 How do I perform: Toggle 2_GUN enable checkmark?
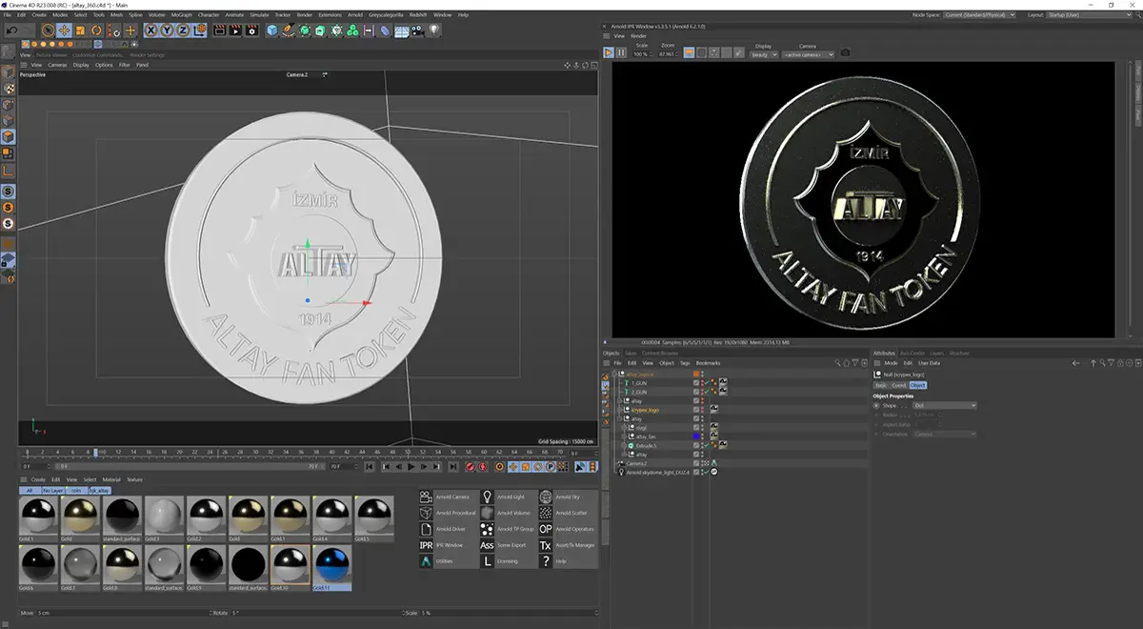coord(707,392)
